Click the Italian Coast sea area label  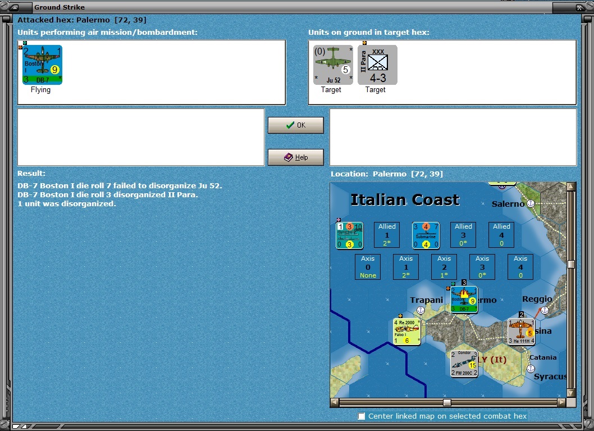(405, 200)
